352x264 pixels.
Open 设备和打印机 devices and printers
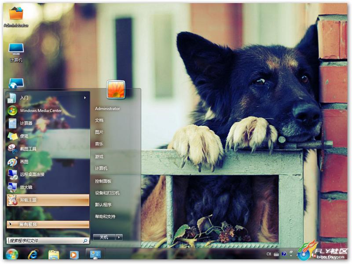pos(107,193)
